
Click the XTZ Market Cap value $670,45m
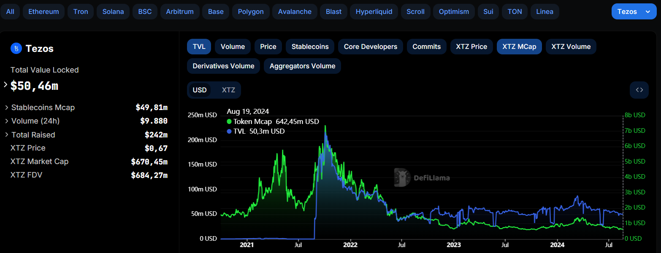pos(149,161)
